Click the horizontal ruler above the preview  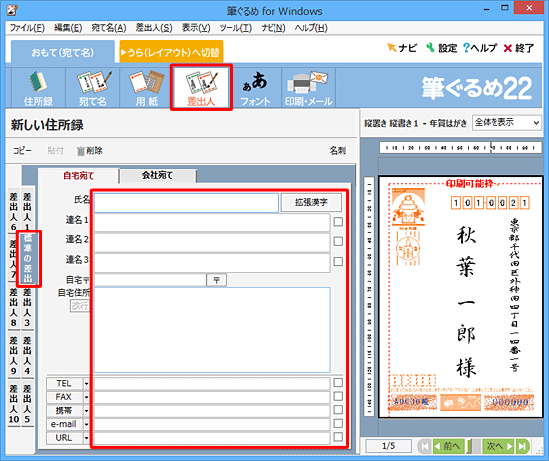(461, 148)
